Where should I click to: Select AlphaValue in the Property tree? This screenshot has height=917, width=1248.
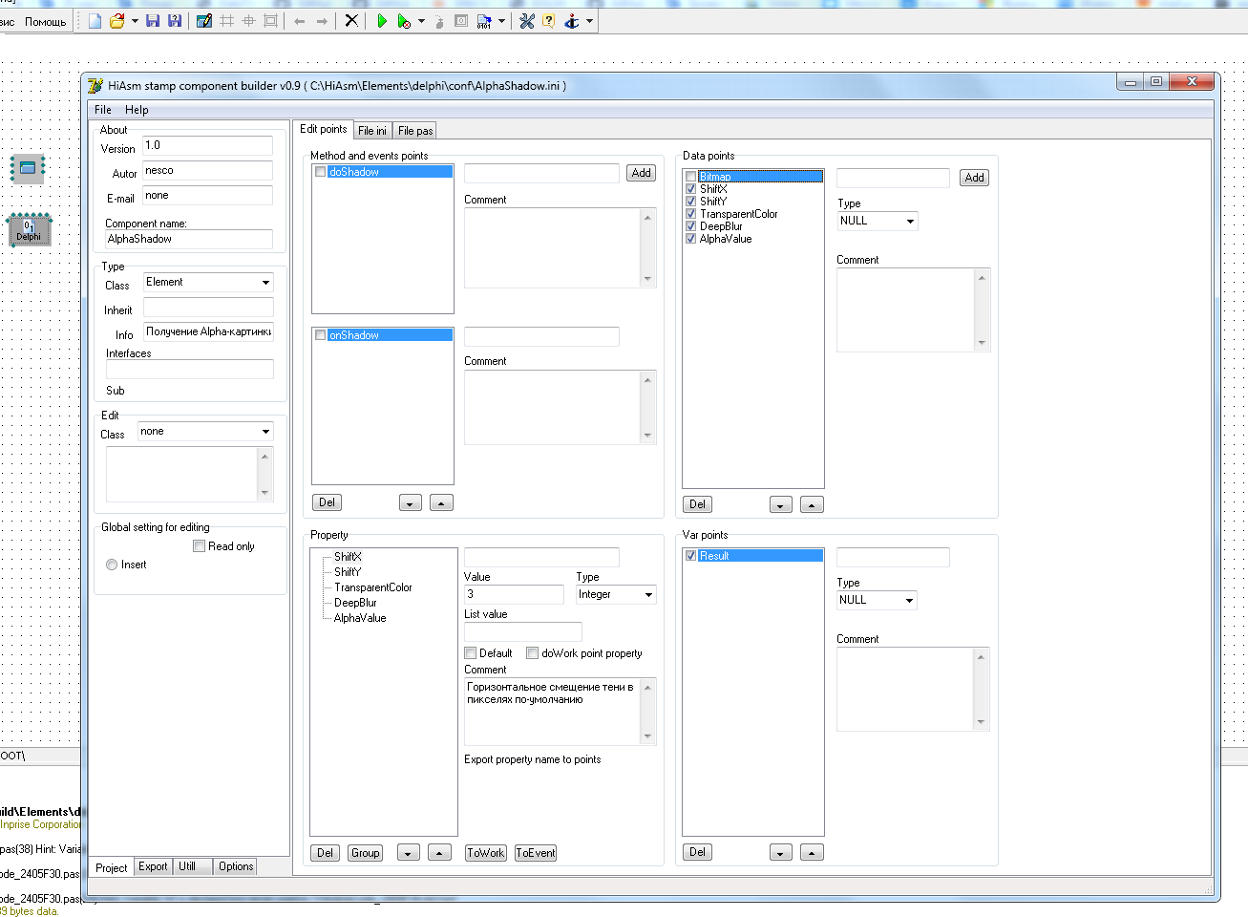coord(360,618)
